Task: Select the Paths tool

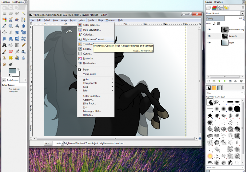Action: 24,20
